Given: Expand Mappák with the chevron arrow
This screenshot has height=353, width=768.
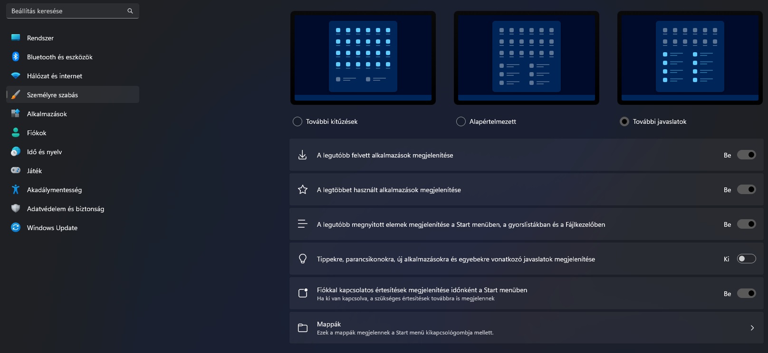Looking at the screenshot, I should point(752,328).
